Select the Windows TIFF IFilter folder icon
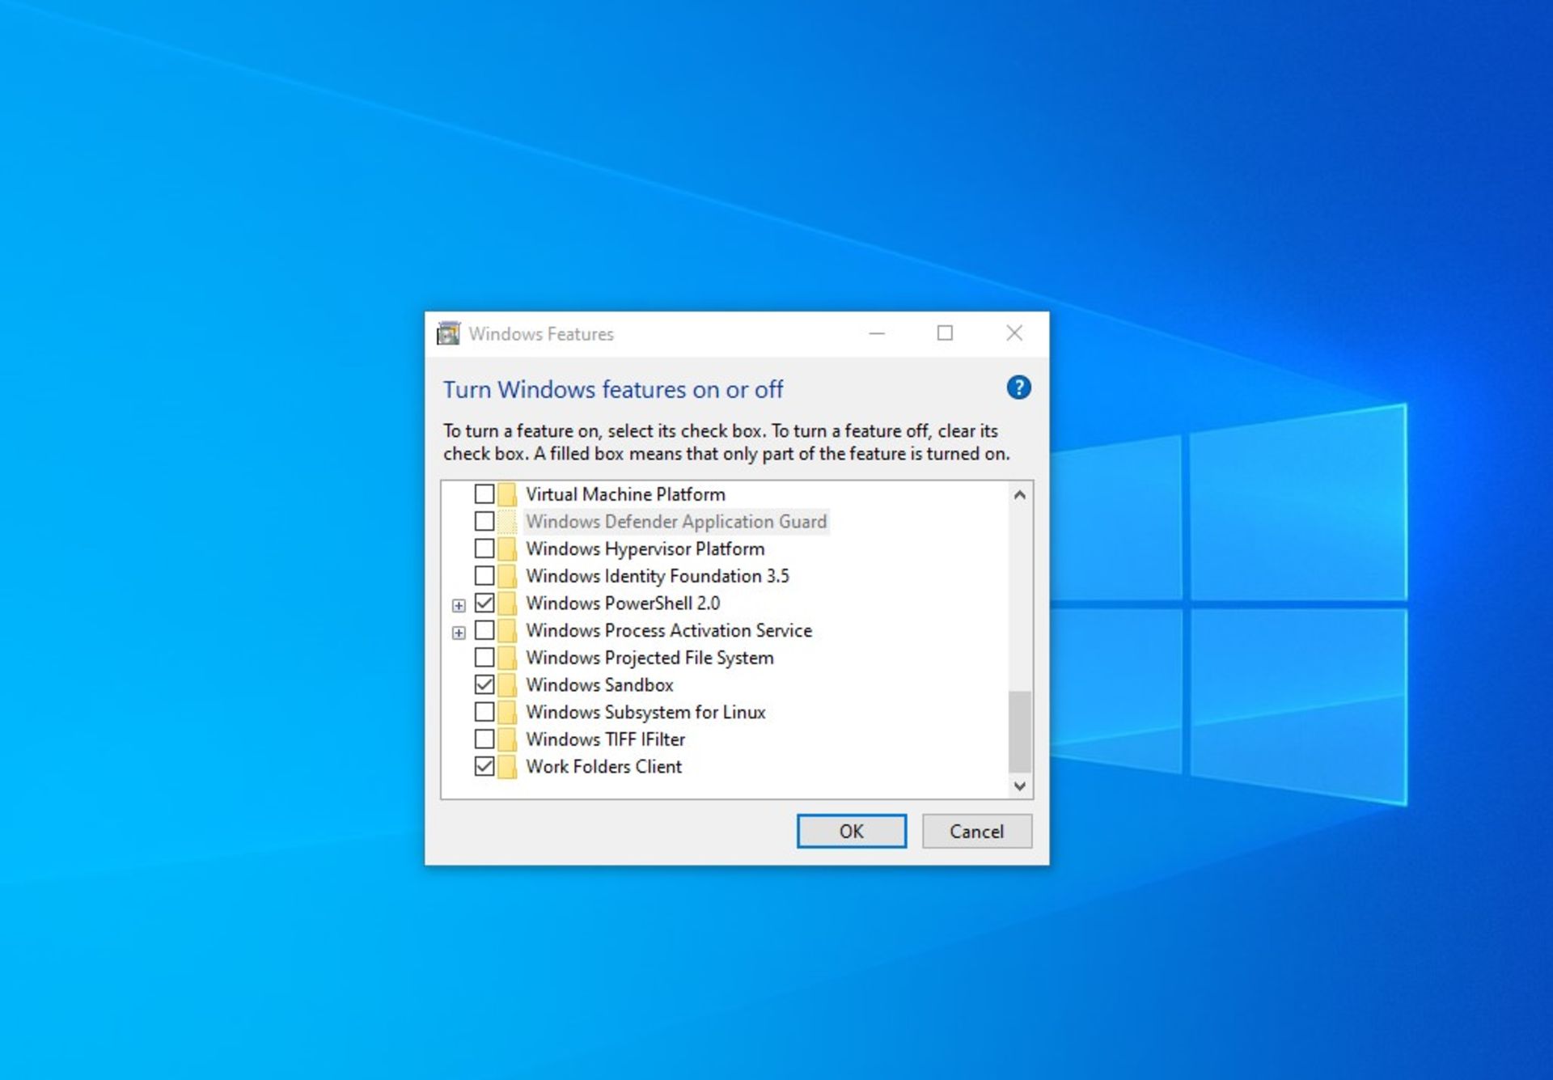 pos(507,739)
